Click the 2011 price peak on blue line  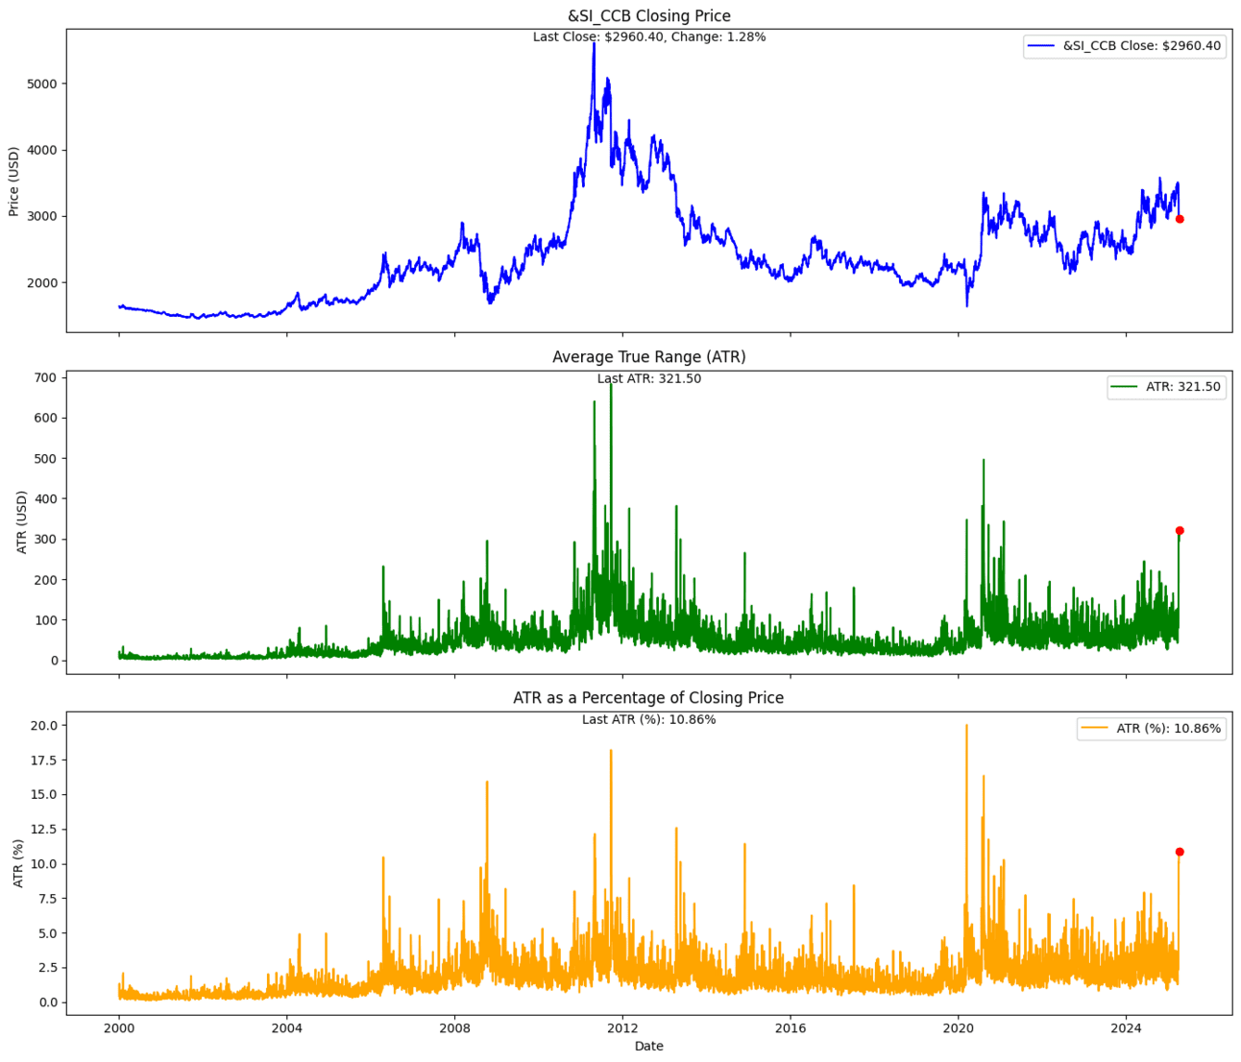594,44
